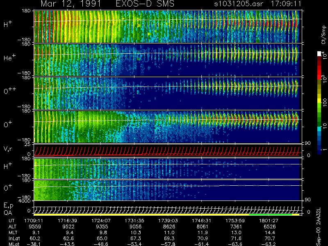Click the UT value '1724:07'

[101, 221]
